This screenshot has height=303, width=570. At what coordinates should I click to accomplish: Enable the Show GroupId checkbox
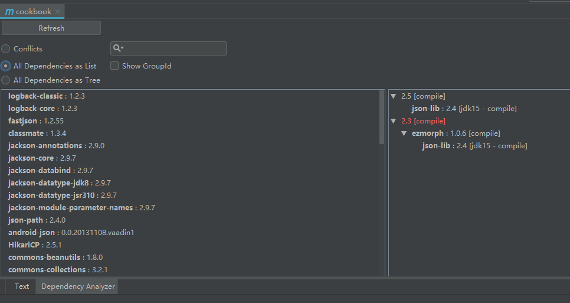click(114, 66)
